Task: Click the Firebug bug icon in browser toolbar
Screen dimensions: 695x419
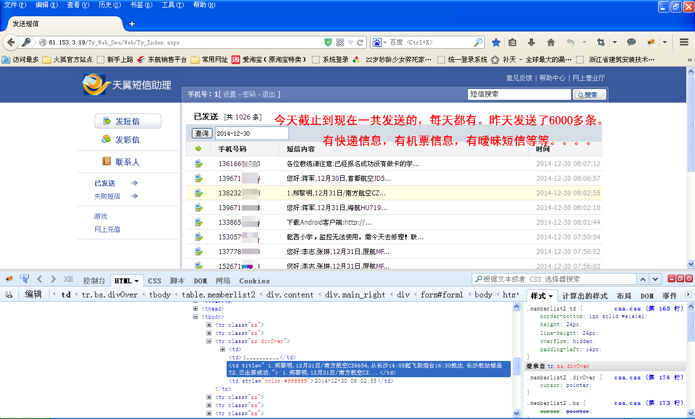Action: [650, 42]
